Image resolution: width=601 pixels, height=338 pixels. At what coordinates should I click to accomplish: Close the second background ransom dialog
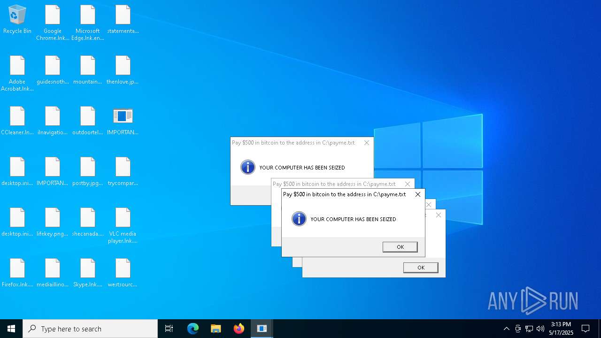408,184
